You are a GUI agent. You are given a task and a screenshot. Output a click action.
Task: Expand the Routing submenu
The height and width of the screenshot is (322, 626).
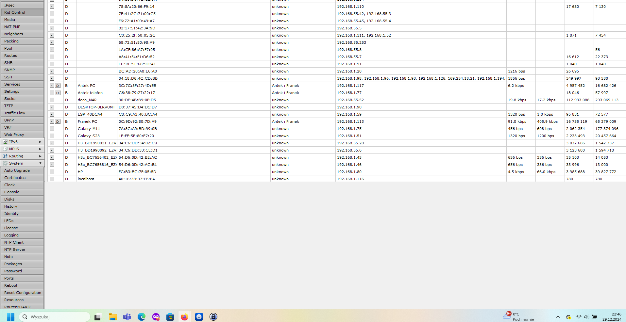40,156
